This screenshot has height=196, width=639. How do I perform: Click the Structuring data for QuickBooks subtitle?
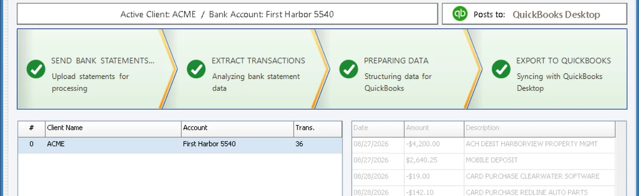tap(398, 82)
